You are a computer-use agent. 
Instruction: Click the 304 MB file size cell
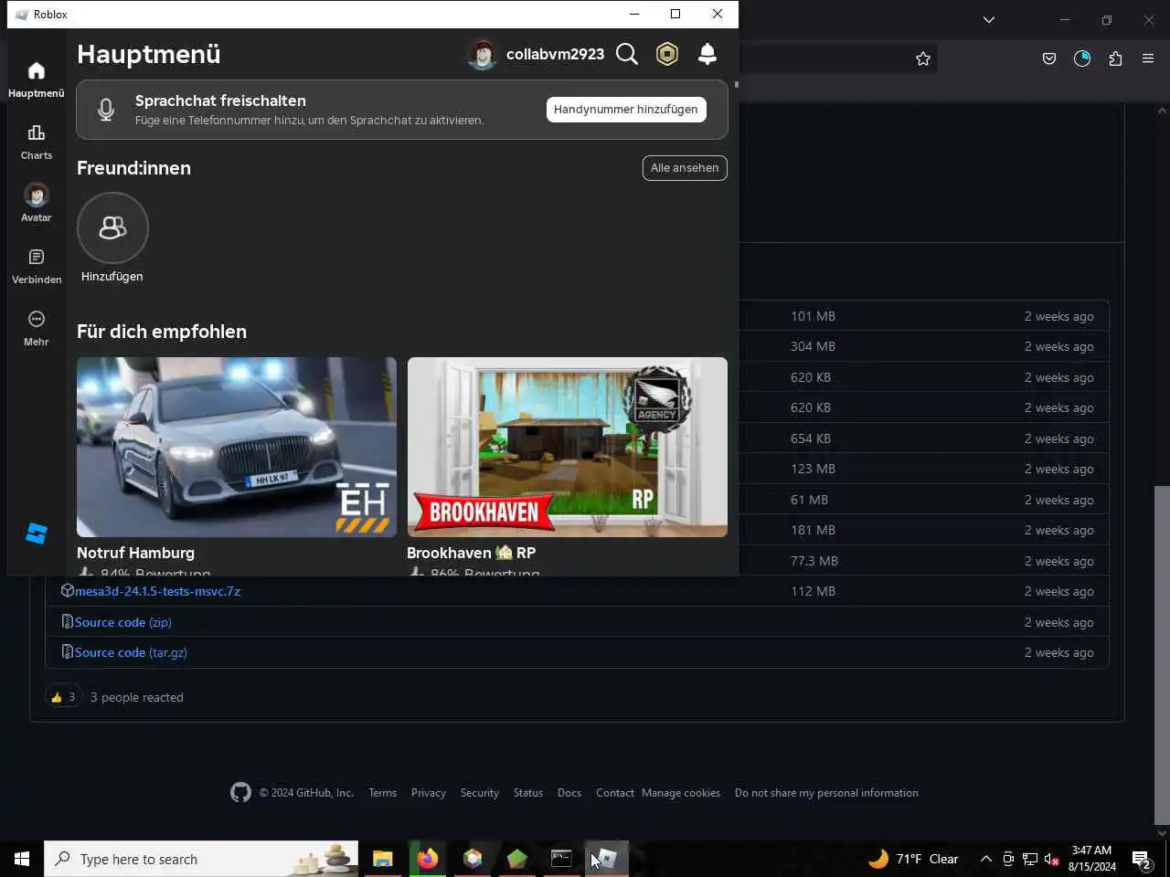pos(814,346)
